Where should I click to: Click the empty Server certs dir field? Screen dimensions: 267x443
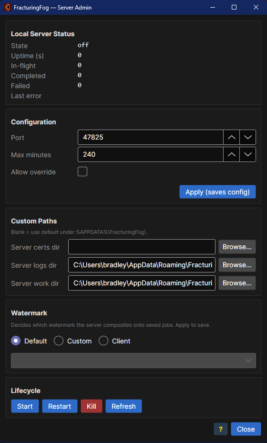[142, 247]
